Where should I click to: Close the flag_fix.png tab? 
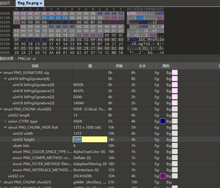pyautogui.click(x=41, y=3)
